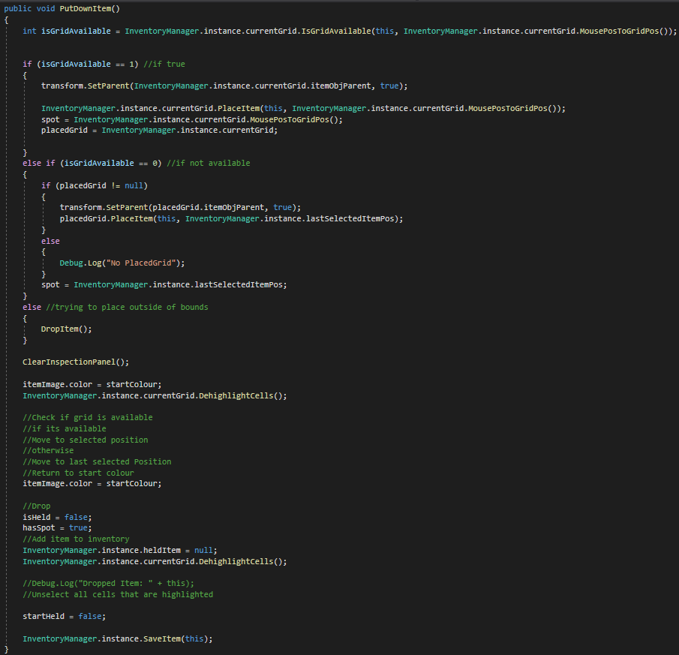679x655 pixels.
Task: Click the lone 'else' keyword above the Debug.Log block
Action: tap(50, 241)
